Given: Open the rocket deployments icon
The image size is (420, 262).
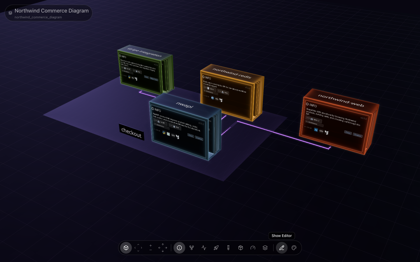Looking at the screenshot, I should [x=216, y=248].
